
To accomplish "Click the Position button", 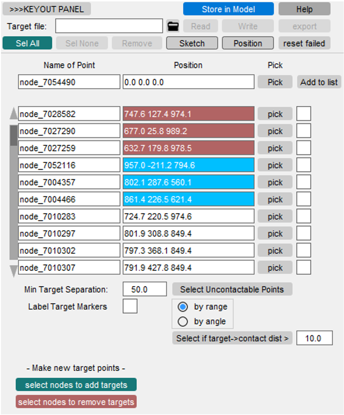I will (248, 43).
